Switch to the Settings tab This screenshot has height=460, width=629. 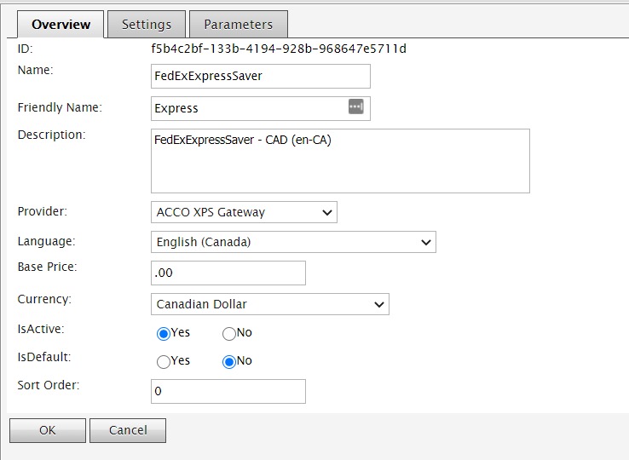click(x=147, y=24)
